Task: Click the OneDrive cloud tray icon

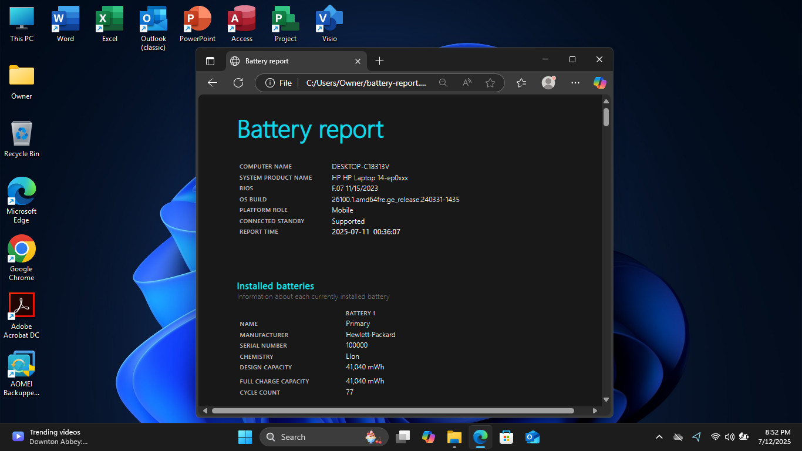Action: (x=678, y=437)
